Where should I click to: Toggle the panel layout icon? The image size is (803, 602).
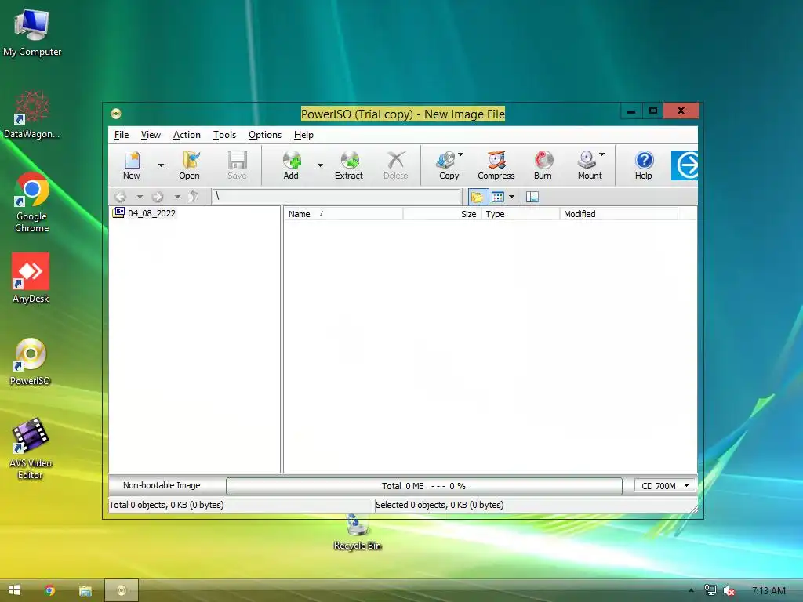tap(532, 197)
